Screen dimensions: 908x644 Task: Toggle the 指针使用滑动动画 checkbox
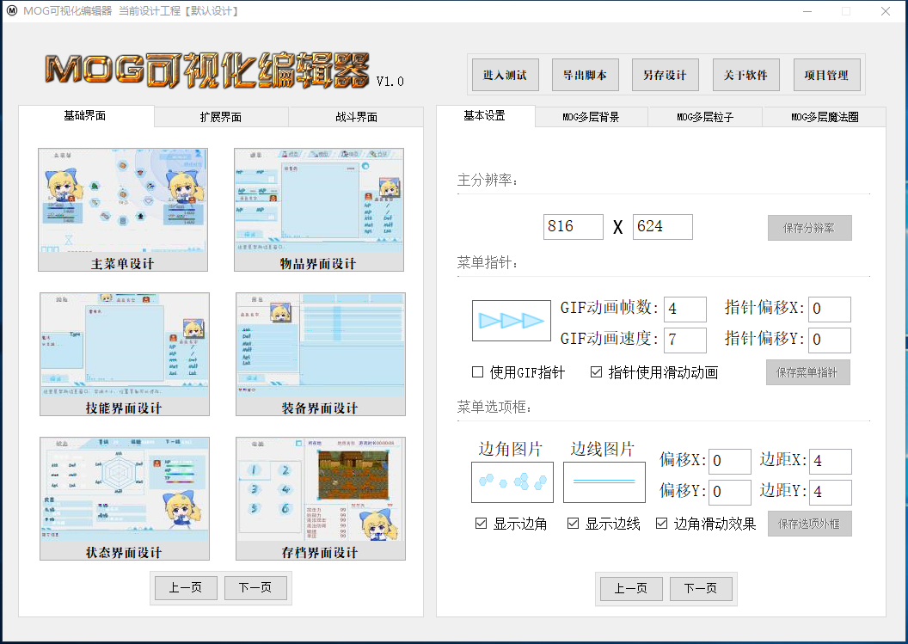coord(597,372)
